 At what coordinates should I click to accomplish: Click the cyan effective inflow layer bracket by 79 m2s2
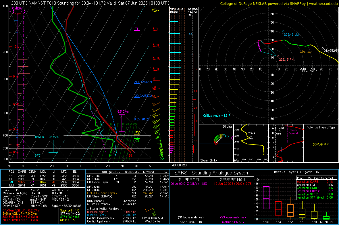(53, 146)
